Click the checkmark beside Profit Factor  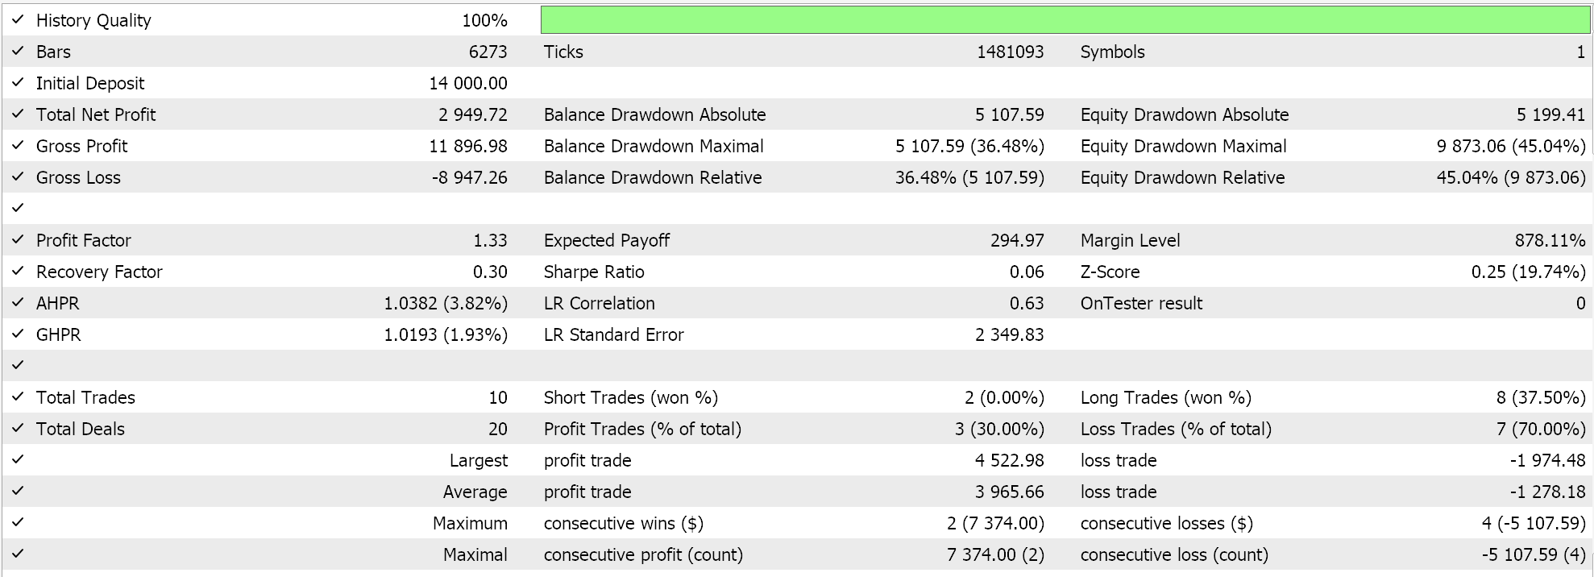[18, 239]
